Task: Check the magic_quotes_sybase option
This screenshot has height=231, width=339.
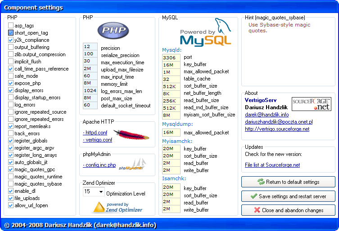Action: [11, 184]
